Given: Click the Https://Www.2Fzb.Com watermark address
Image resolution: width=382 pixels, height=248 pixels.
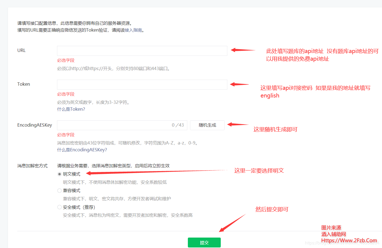Looking at the screenshot, I should pyautogui.click(x=349, y=241).
